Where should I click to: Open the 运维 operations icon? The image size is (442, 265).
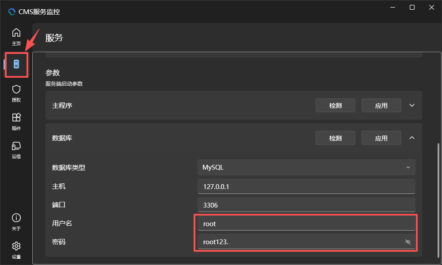click(16, 149)
